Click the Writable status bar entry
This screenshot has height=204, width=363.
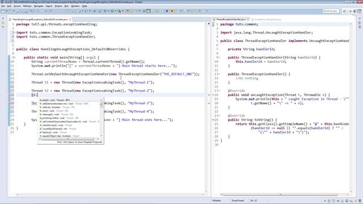[x=217, y=201]
